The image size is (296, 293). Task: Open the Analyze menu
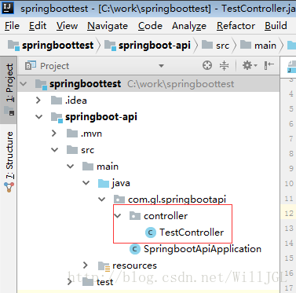pos(189,26)
